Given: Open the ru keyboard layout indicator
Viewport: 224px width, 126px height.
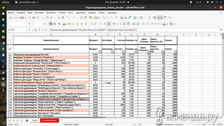Looking at the screenshot, I should point(198,2).
